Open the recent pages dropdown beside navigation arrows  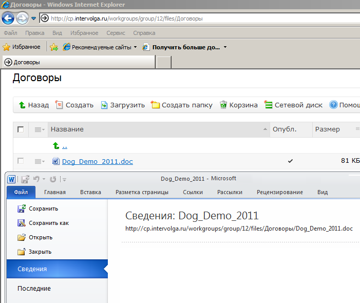(x=34, y=18)
